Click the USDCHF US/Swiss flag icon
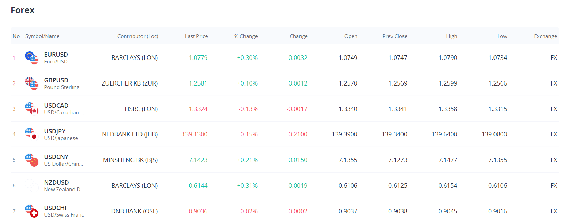The height and width of the screenshot is (222, 568). [32, 211]
